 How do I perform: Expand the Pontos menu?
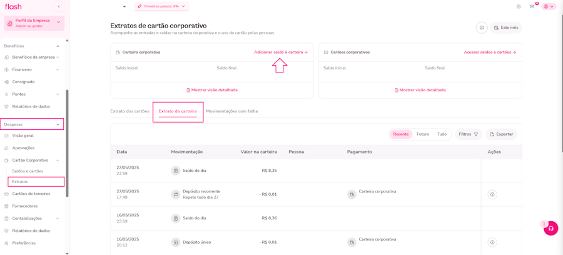tap(58, 94)
